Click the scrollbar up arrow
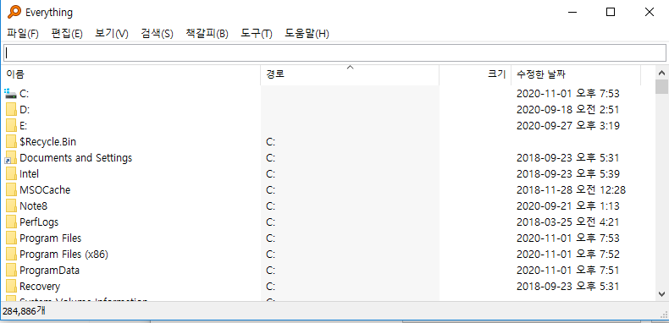 [661, 73]
